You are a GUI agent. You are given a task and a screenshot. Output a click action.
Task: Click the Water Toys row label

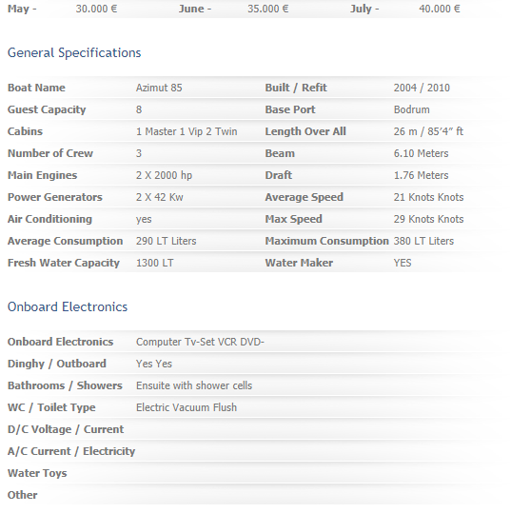pyautogui.click(x=37, y=473)
